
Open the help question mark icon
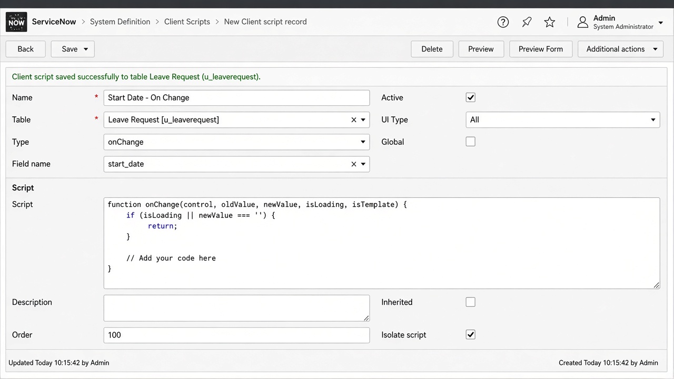tap(503, 22)
